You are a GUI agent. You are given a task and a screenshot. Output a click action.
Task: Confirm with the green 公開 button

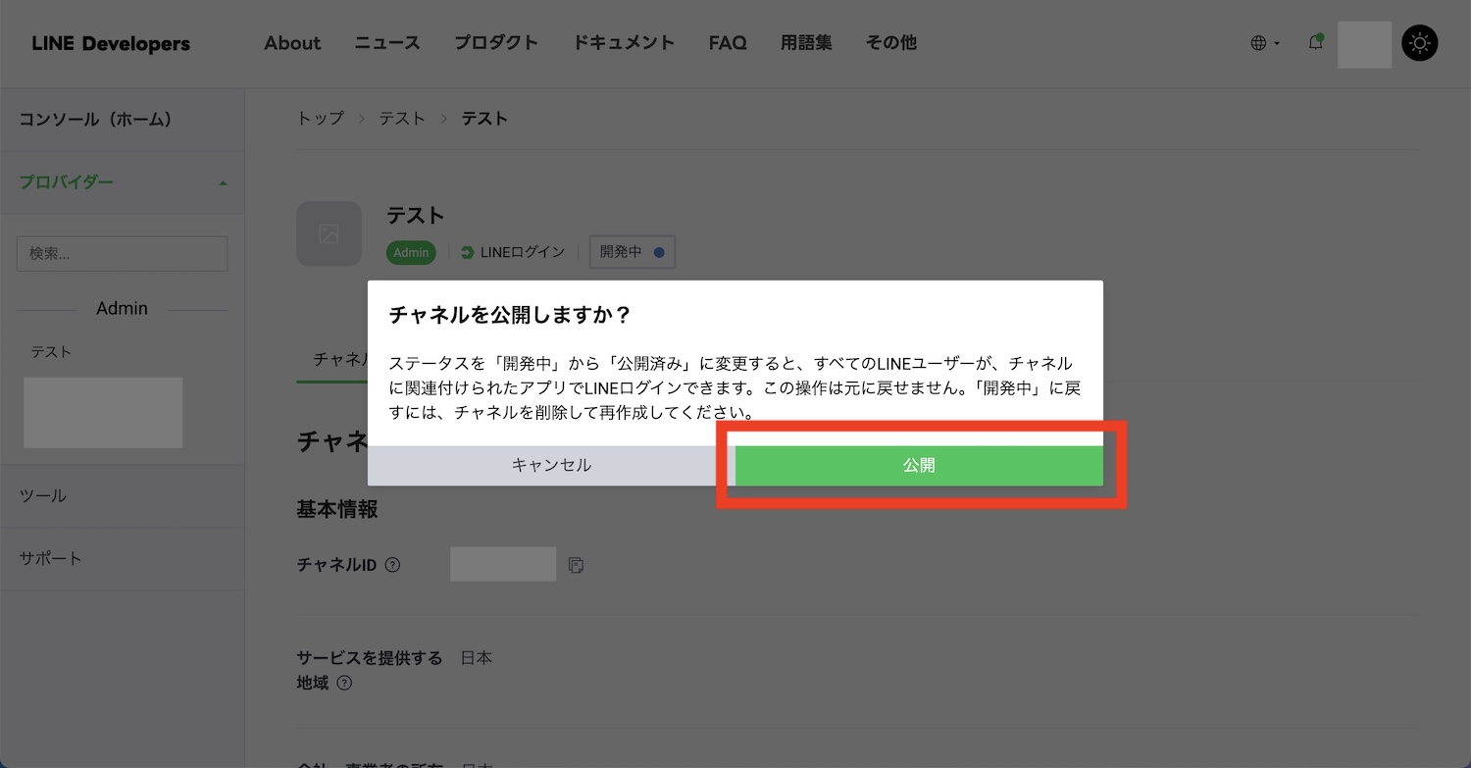pyautogui.click(x=919, y=465)
